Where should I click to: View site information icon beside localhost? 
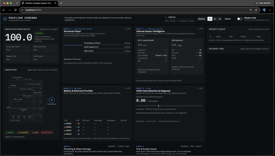[22, 10]
